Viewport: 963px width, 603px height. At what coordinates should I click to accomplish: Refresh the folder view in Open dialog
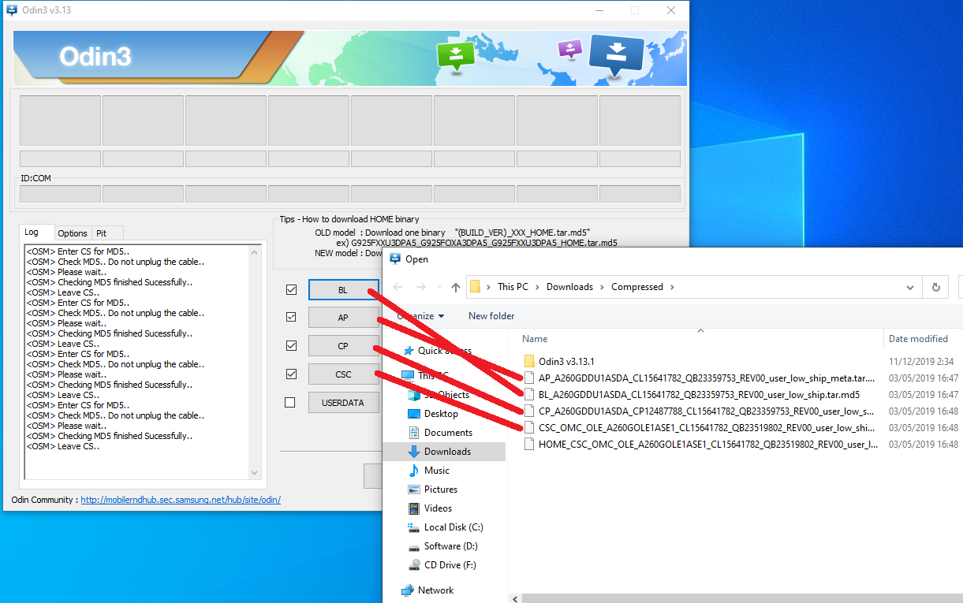(936, 287)
